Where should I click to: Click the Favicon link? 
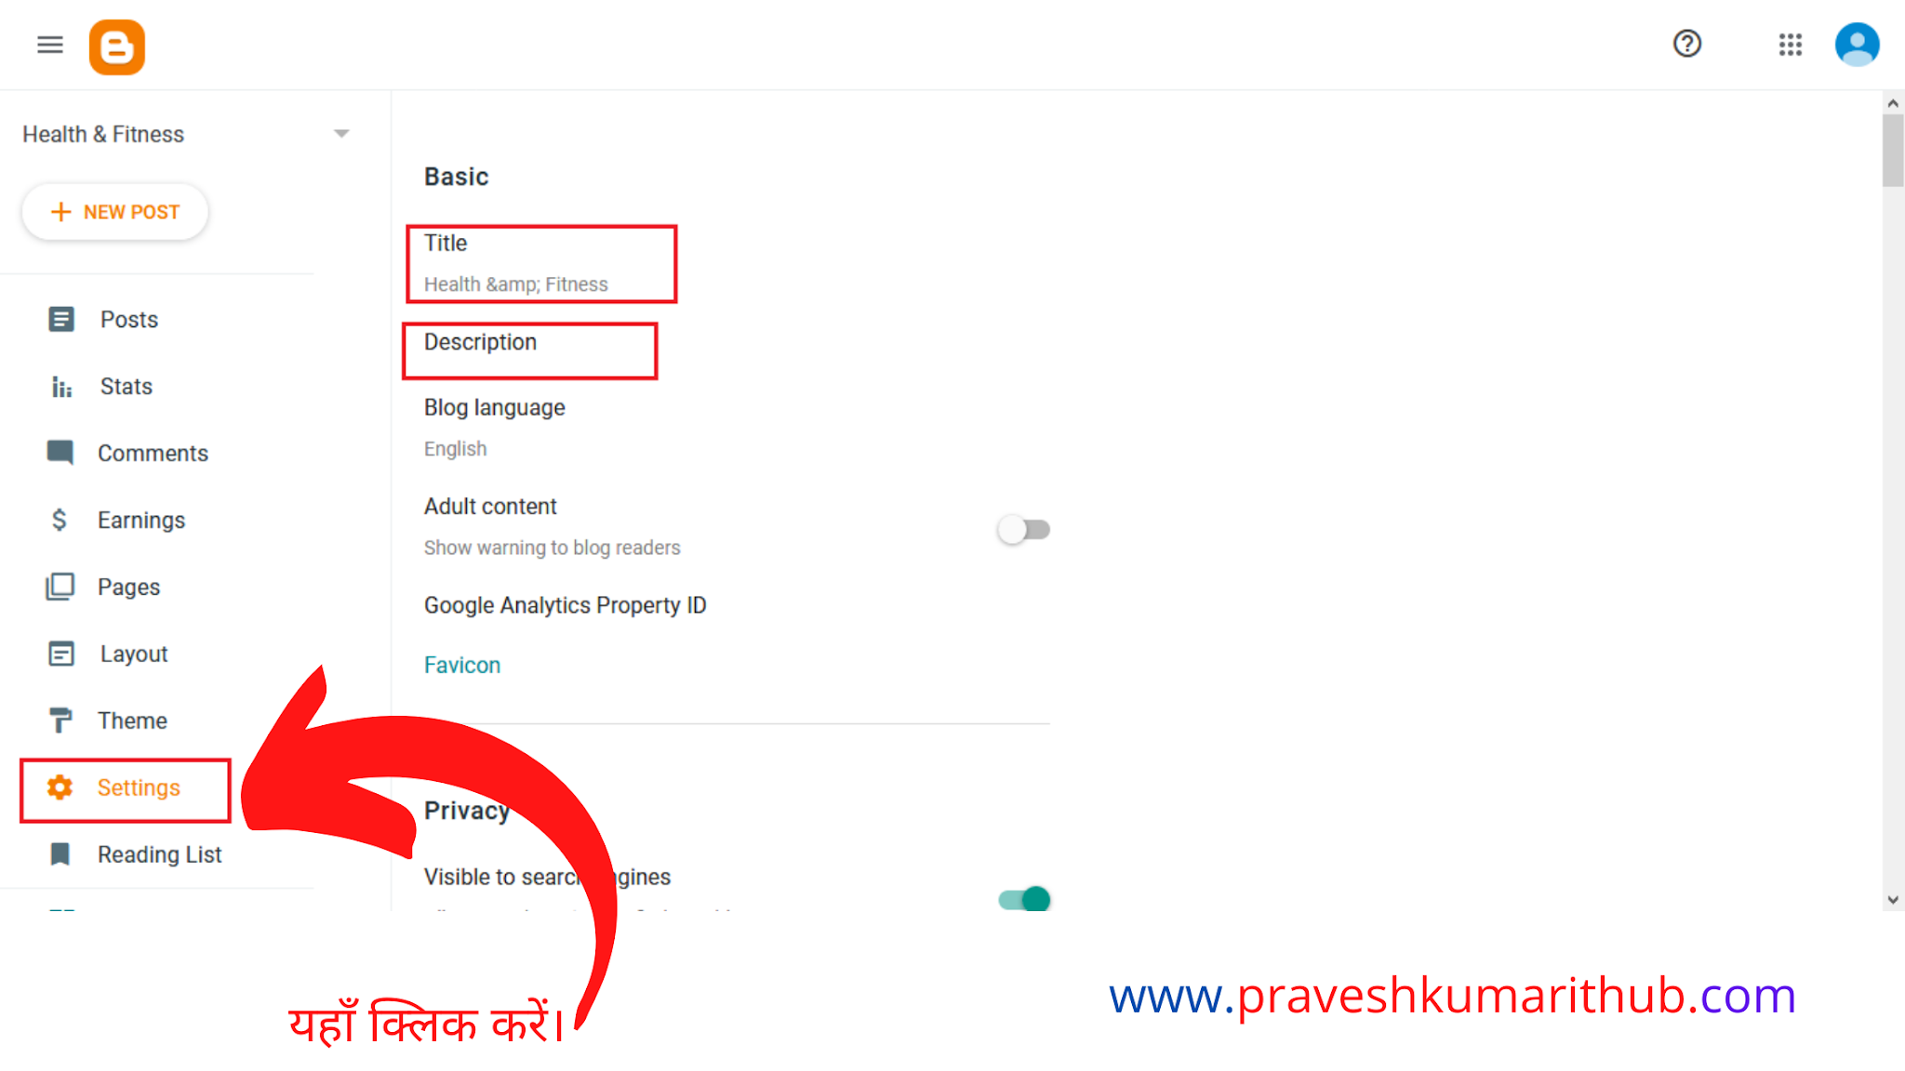(460, 665)
